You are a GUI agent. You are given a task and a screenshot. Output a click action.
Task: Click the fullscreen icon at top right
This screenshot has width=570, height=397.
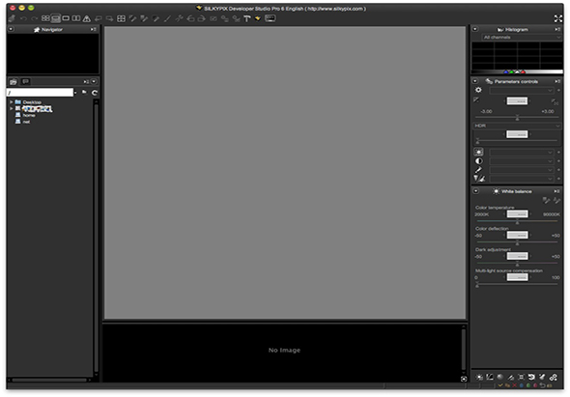click(558, 18)
